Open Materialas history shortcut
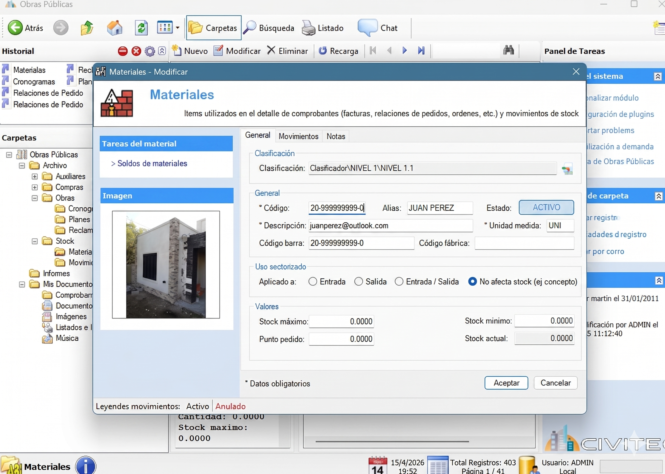This screenshot has width=665, height=474. [x=24, y=70]
